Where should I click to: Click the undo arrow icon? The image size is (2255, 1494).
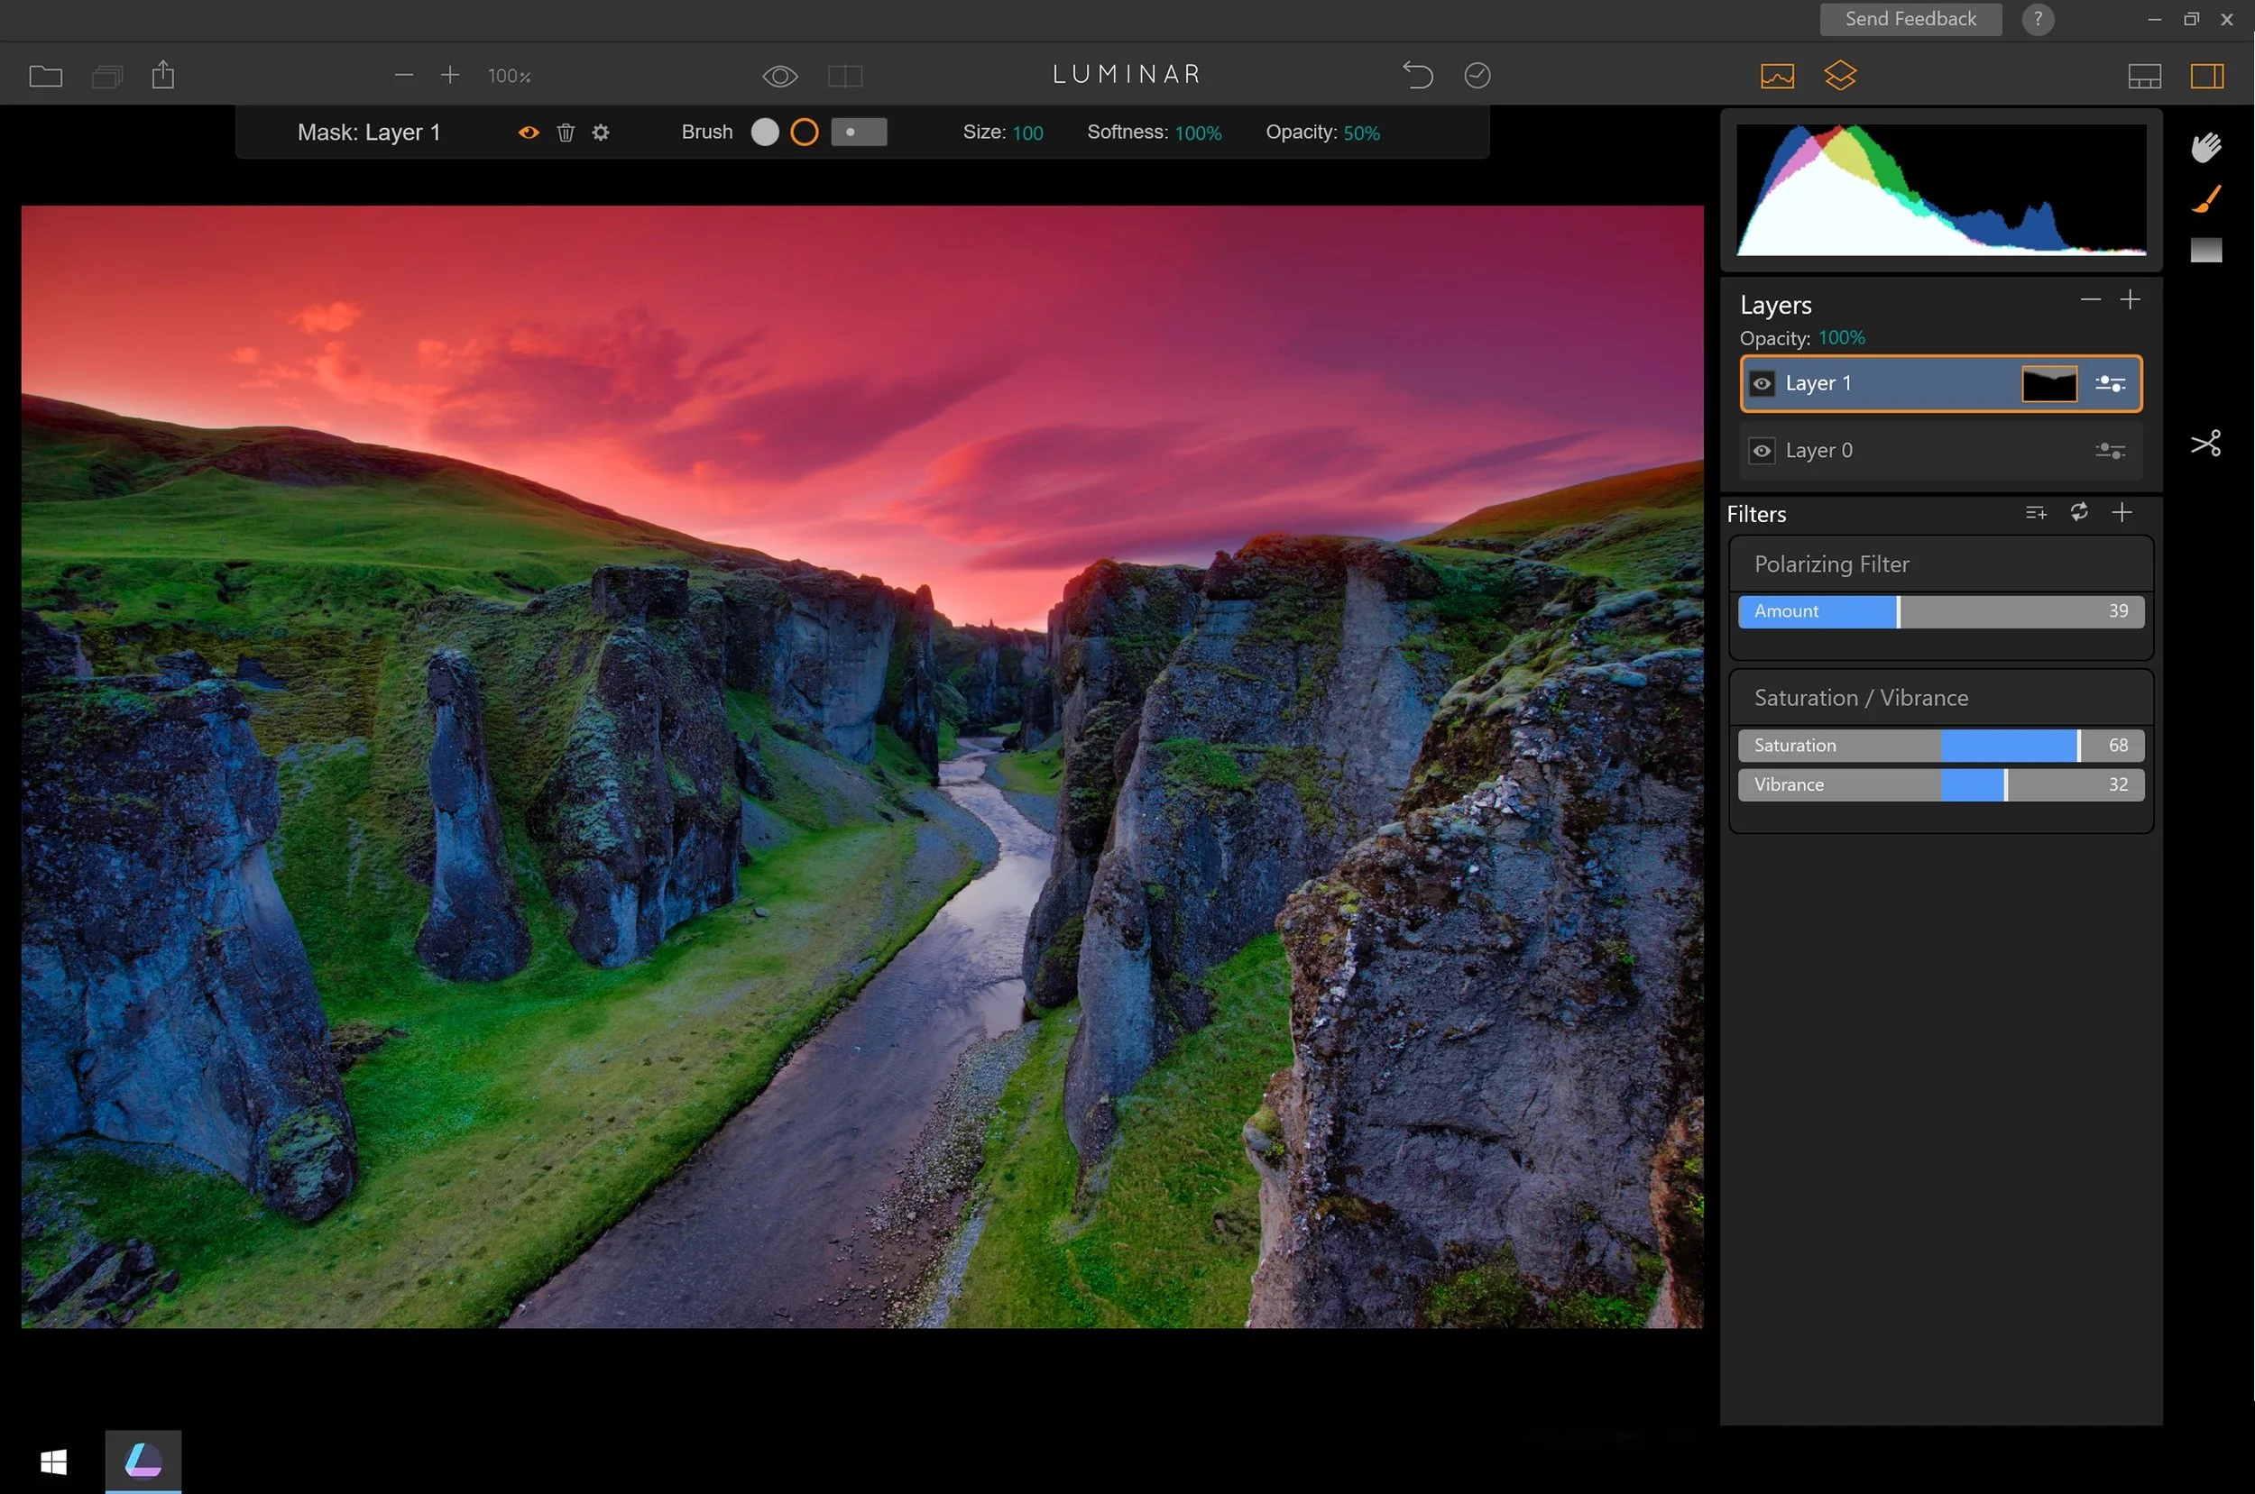1417,74
